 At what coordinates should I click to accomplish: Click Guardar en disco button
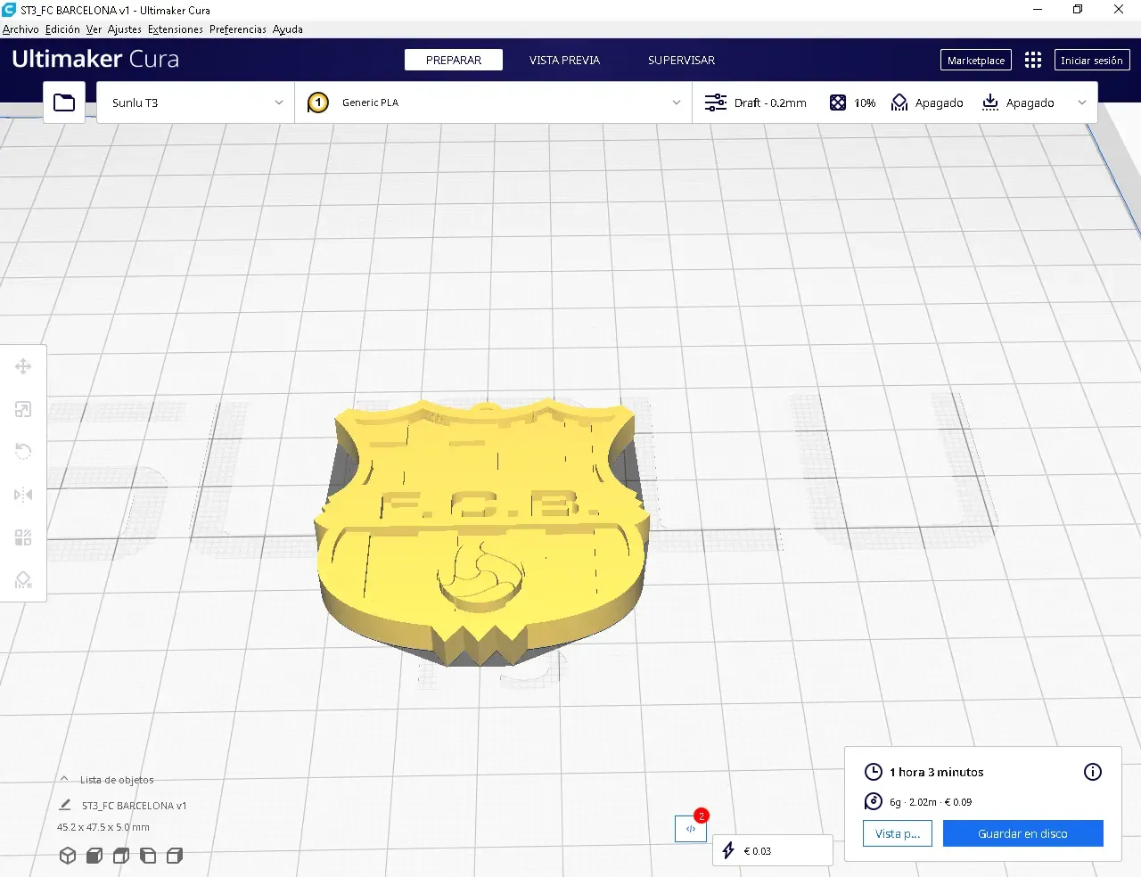coord(1022,833)
